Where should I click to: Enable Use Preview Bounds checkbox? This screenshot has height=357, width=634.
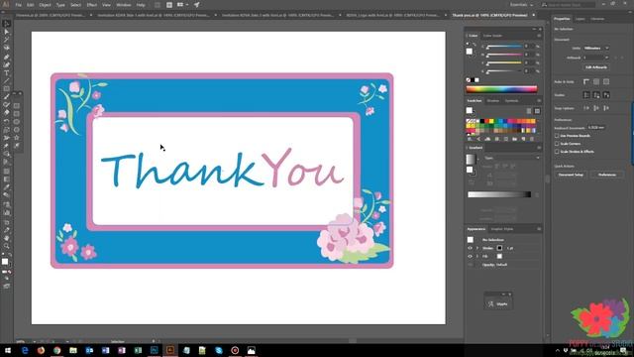(557, 136)
